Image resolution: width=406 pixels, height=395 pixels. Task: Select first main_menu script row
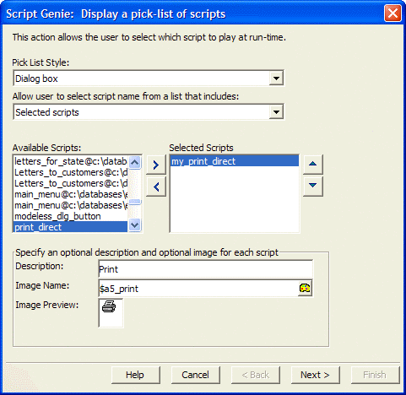(71, 194)
